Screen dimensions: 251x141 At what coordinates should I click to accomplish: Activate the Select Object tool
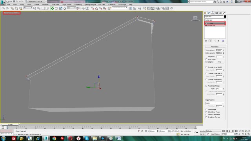point(35,8)
